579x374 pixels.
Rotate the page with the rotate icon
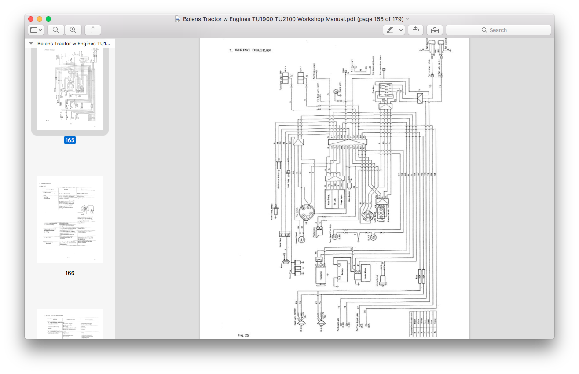[415, 30]
